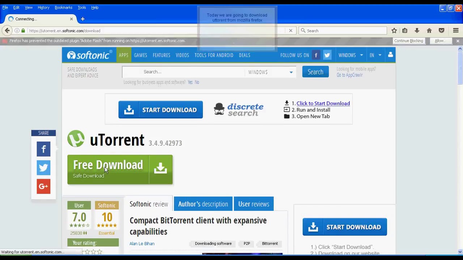This screenshot has width=463, height=260.
Task: Close the Connecting tab
Action: [x=71, y=19]
